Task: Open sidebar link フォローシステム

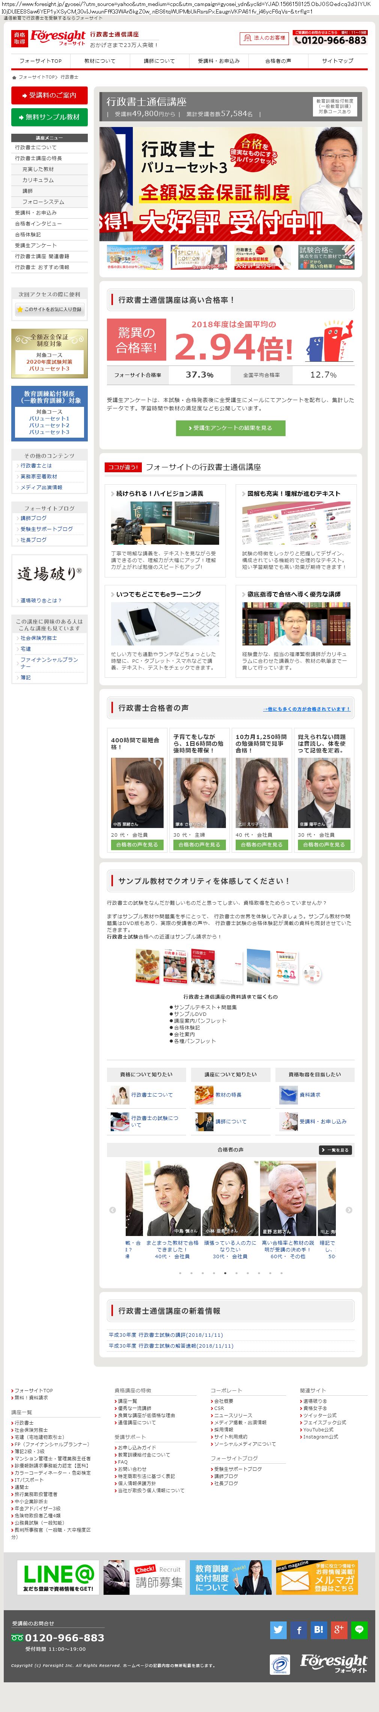Action: coord(43,202)
